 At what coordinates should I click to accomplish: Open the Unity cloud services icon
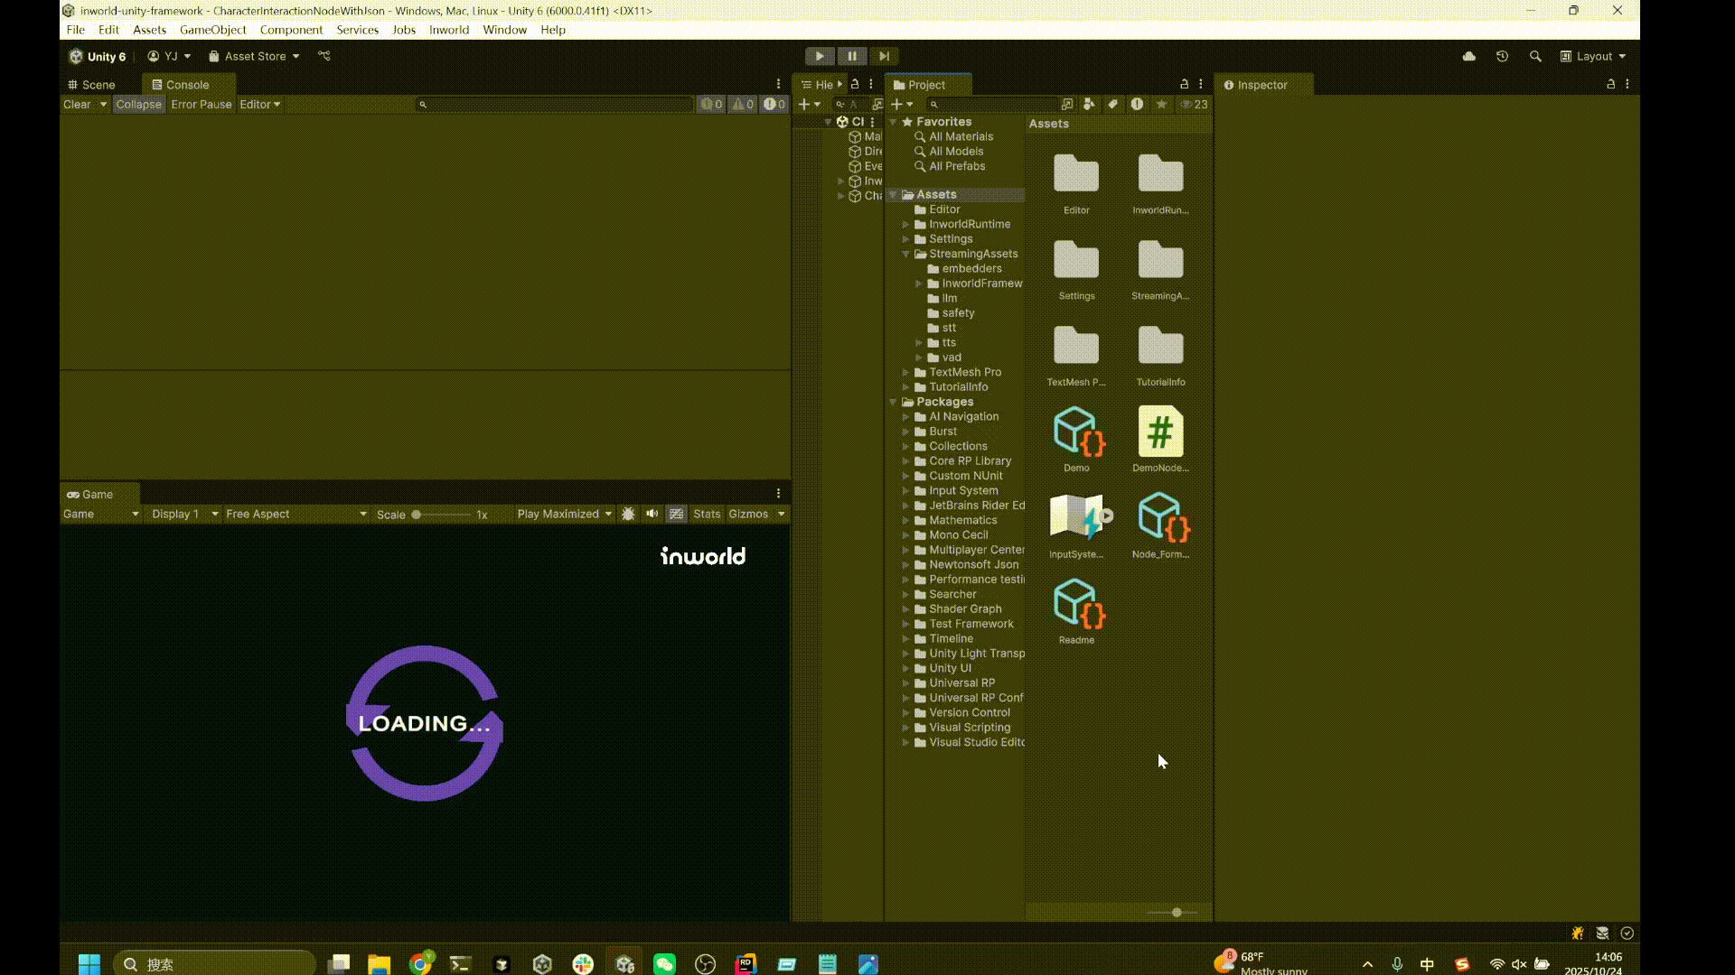tap(1468, 56)
